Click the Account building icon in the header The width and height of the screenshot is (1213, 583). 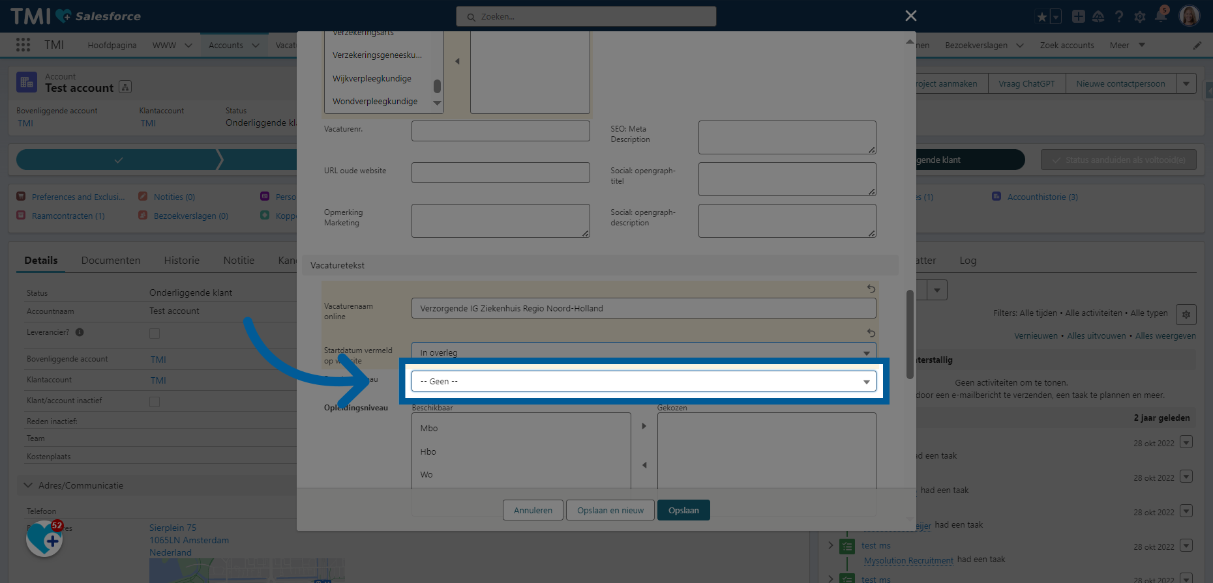[27, 82]
